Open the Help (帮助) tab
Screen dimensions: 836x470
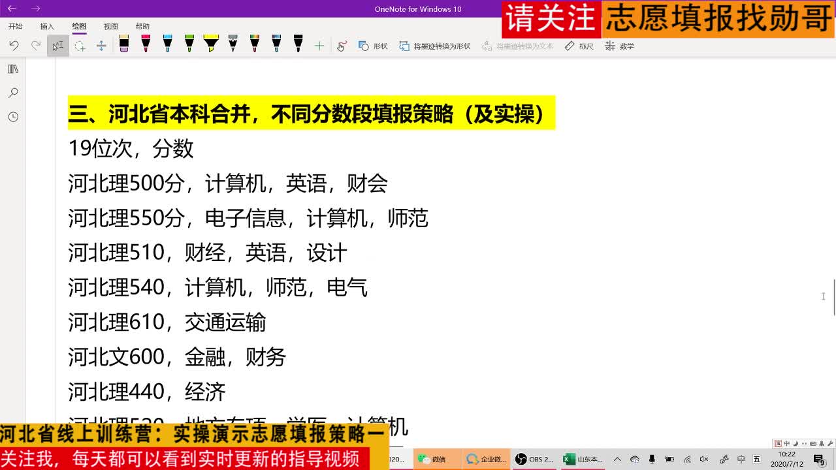pyautogui.click(x=142, y=26)
